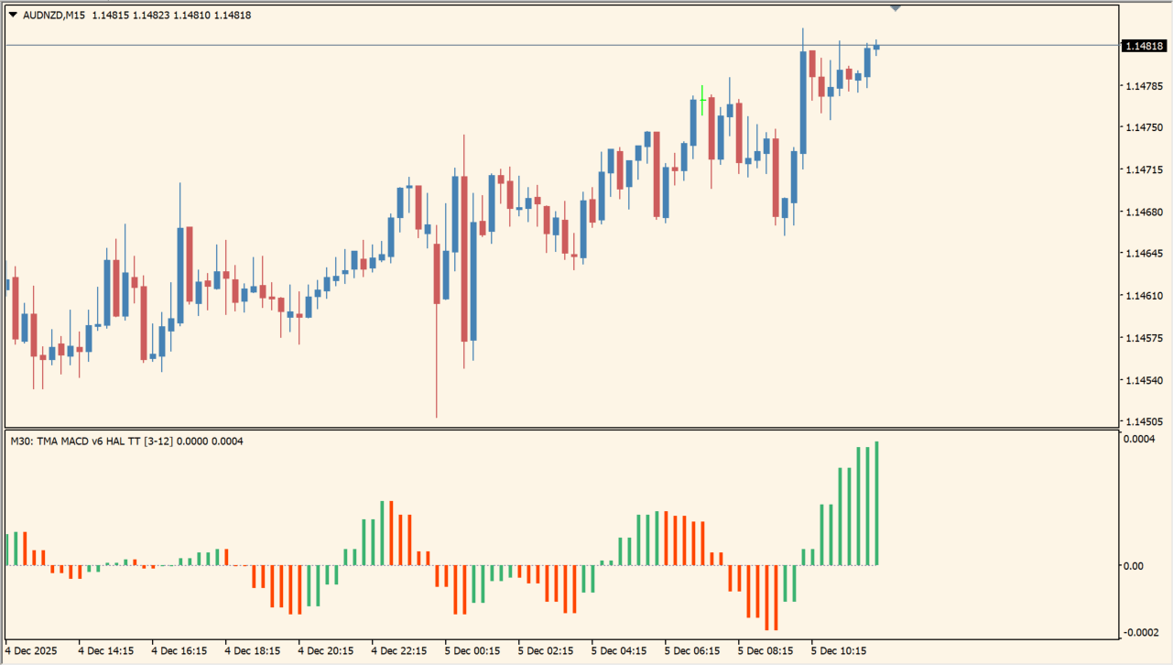The width and height of the screenshot is (1173, 665).
Task: Click the 1.14715 price scale value
Action: (x=1144, y=170)
